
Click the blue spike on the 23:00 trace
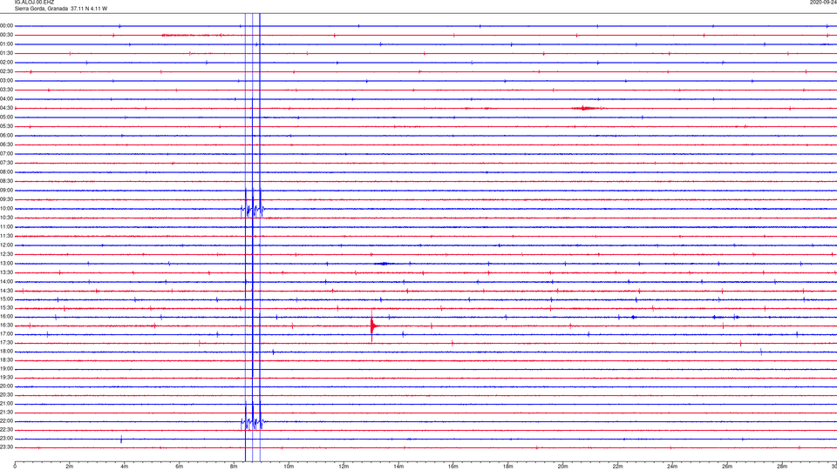coord(121,439)
